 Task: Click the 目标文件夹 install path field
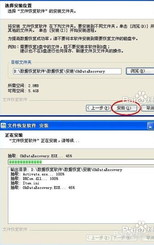(x=67, y=71)
